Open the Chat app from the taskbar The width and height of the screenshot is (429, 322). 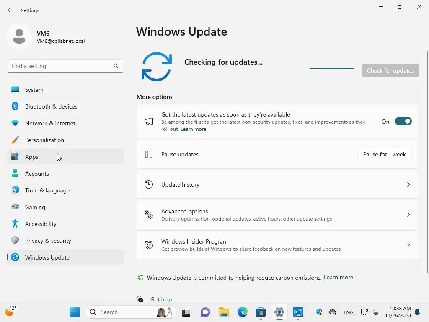click(205, 312)
